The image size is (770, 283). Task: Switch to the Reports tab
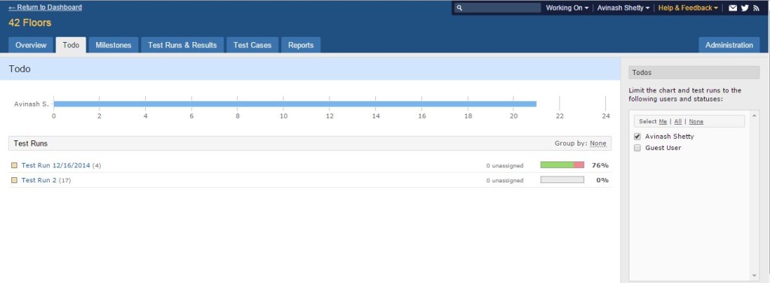pos(301,44)
